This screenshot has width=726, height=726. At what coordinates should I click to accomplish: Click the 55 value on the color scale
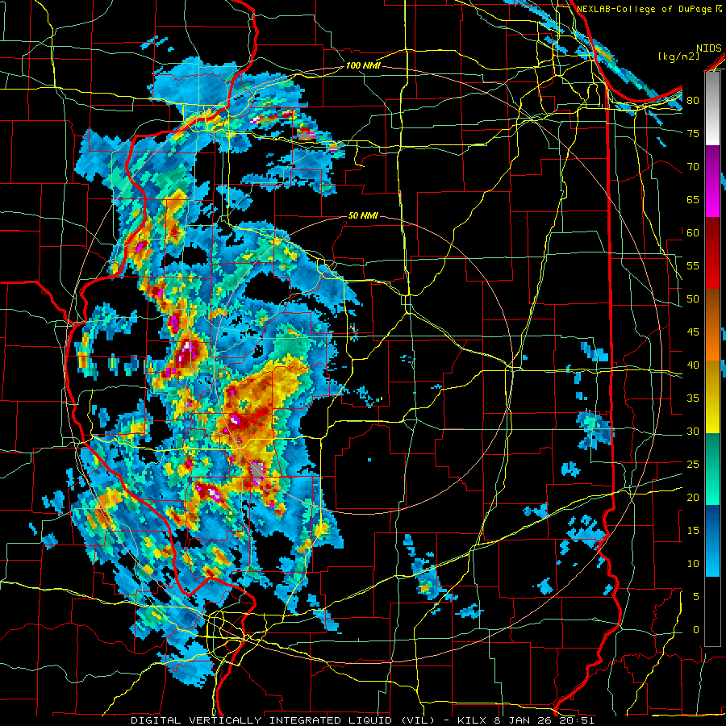click(x=693, y=265)
